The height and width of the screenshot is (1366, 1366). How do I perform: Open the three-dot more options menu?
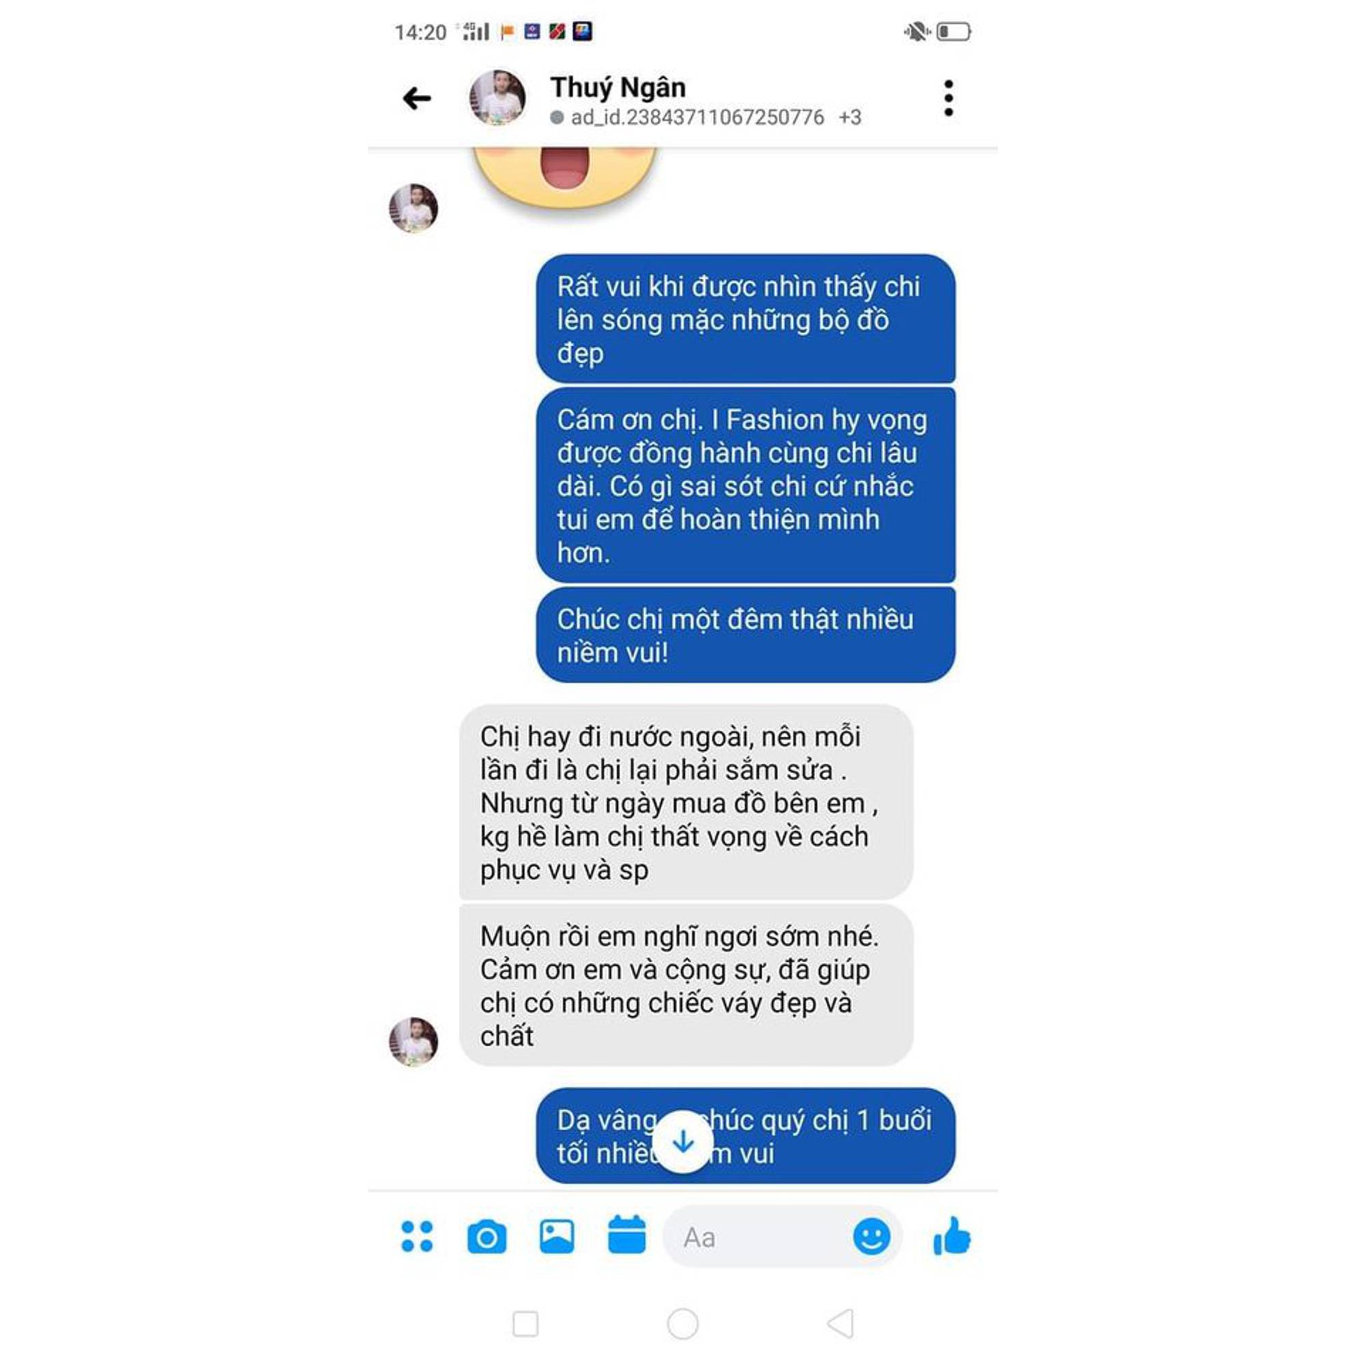pyautogui.click(x=948, y=98)
